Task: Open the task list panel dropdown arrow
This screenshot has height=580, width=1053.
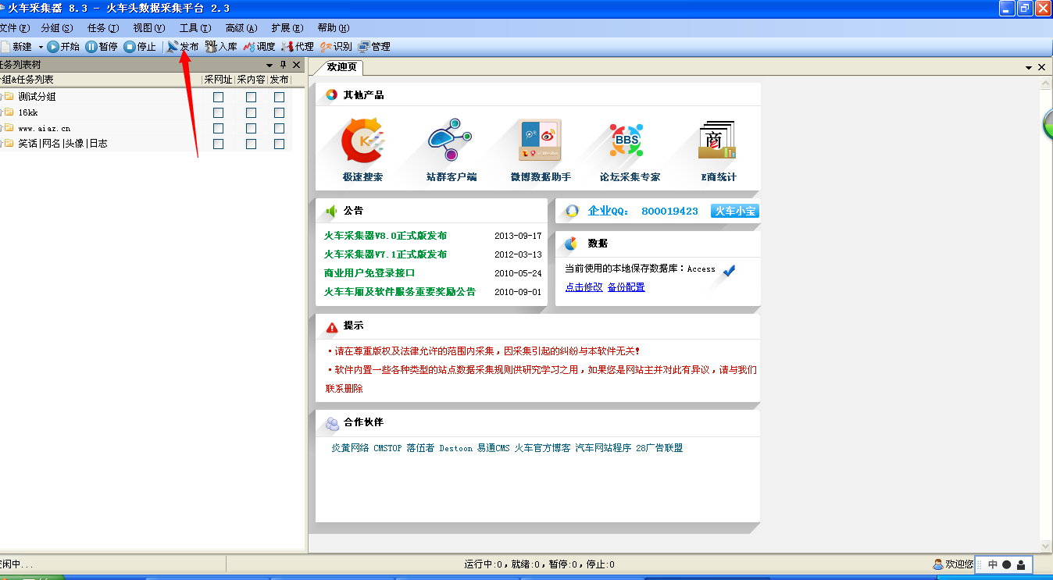Action: coord(269,65)
